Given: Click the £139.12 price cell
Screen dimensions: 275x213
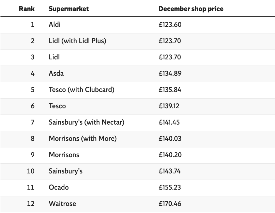Looking at the screenshot, I should point(169,106).
